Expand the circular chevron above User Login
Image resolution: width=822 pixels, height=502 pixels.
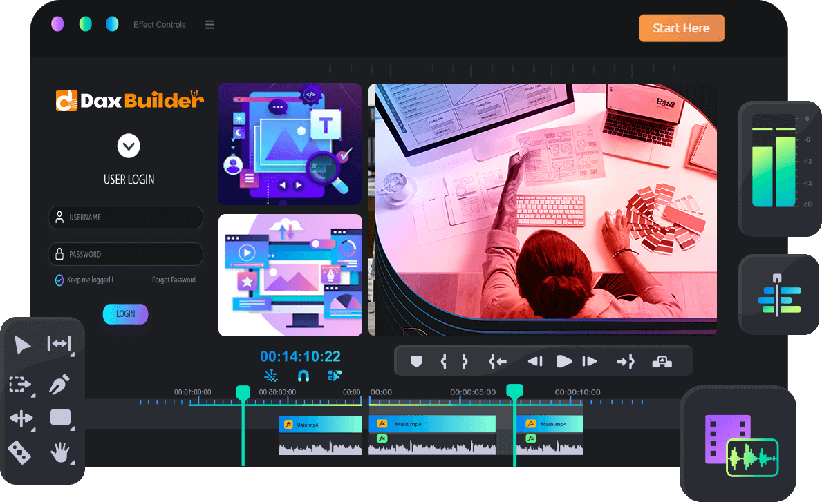129,146
